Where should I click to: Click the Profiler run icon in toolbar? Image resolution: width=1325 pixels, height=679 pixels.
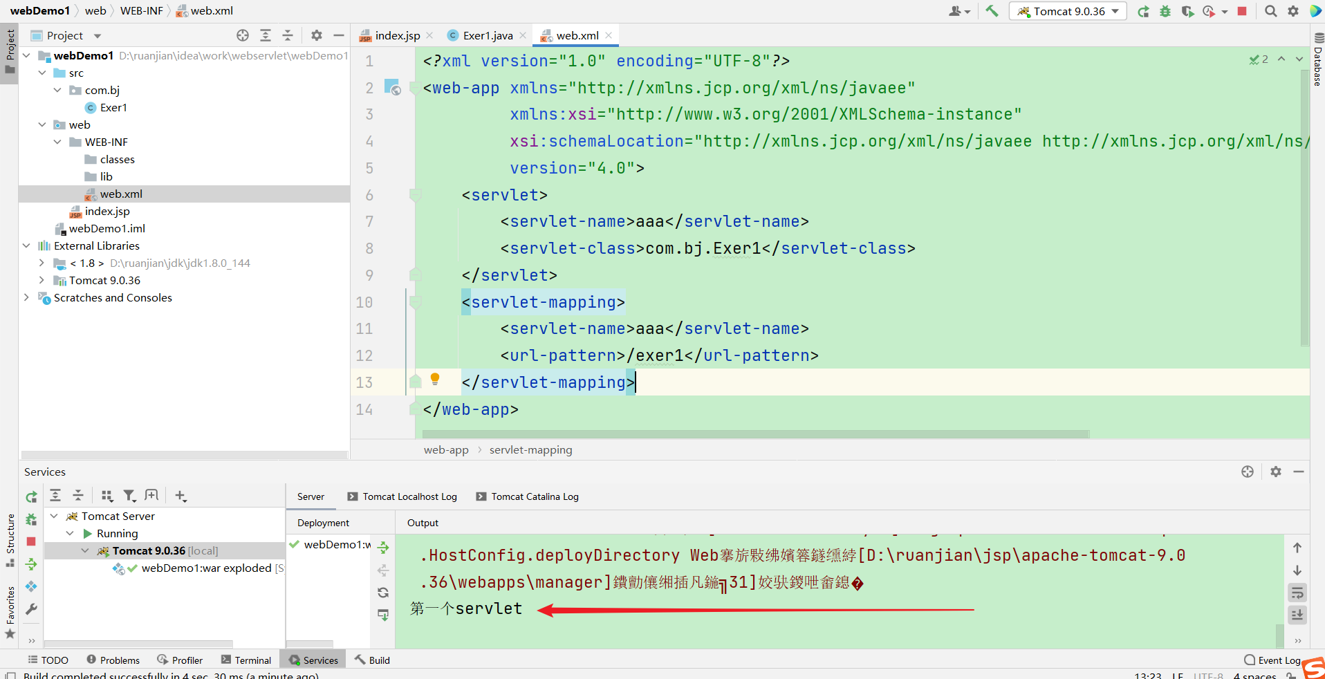(x=1210, y=11)
